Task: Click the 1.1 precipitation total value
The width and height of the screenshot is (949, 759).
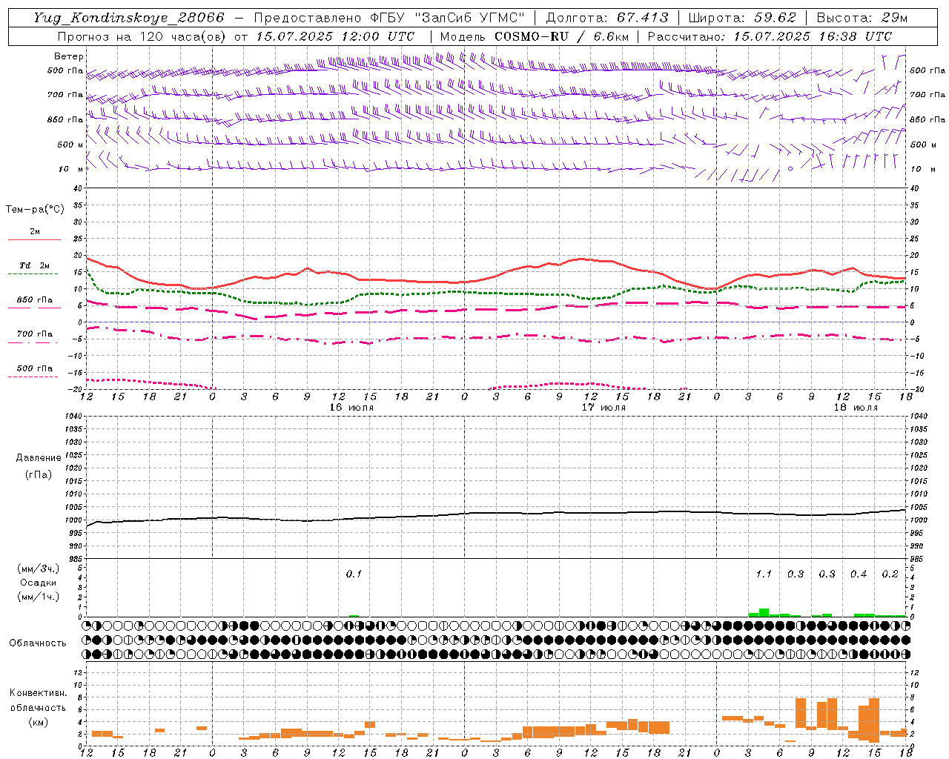Action: (764, 574)
